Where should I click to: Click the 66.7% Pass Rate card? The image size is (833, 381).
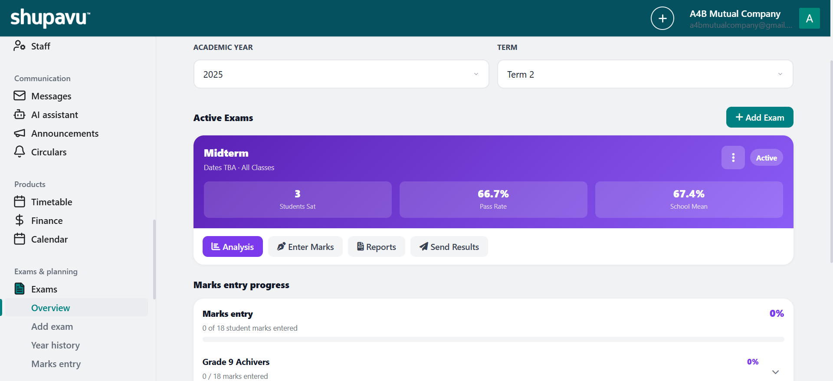[x=493, y=200]
